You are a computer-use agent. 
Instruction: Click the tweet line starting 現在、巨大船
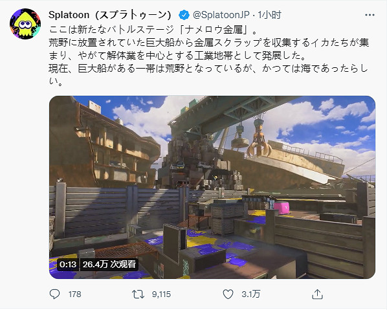click(x=208, y=69)
